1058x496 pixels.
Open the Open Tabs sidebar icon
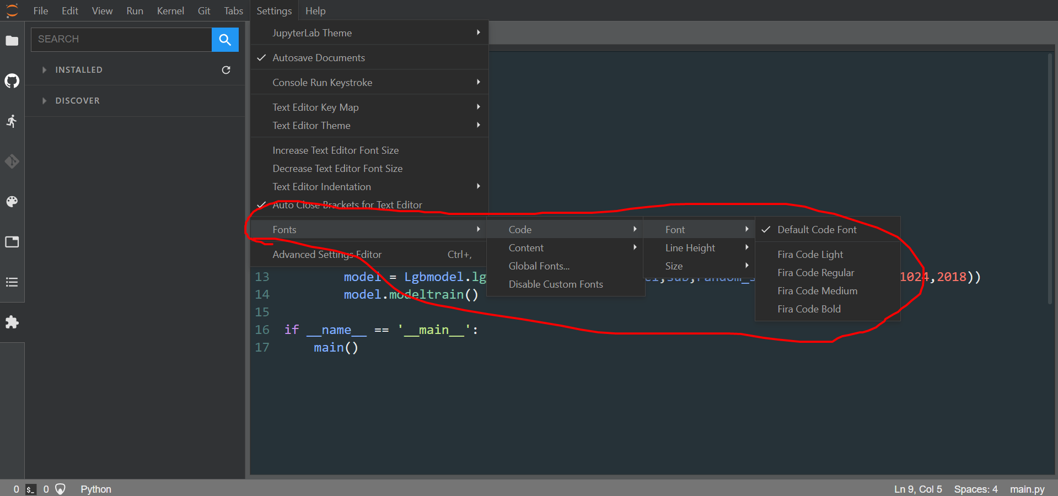(12, 242)
